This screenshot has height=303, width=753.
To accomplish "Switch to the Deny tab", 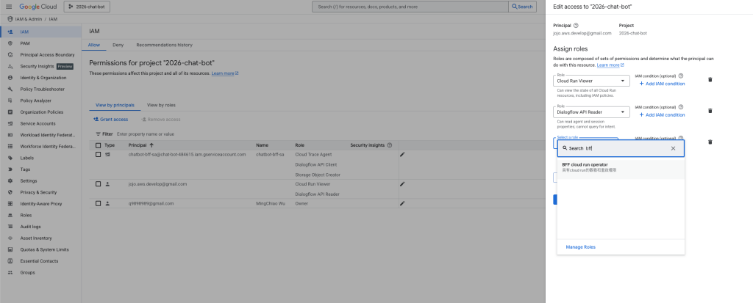I will pos(118,45).
